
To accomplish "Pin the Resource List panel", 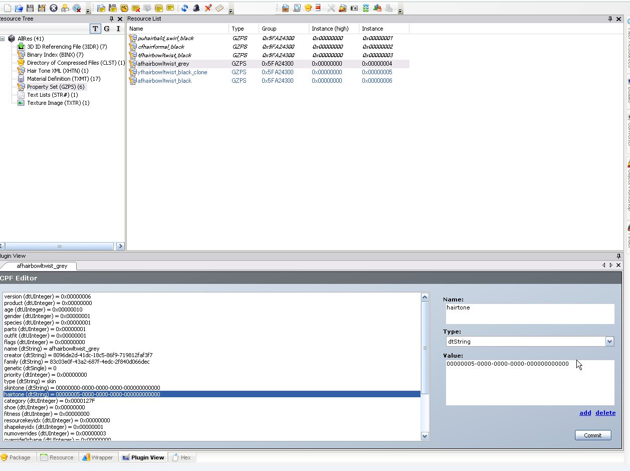I will tap(610, 19).
